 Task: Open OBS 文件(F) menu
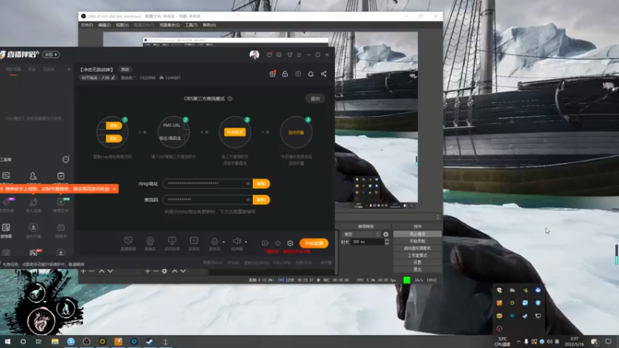click(x=87, y=26)
